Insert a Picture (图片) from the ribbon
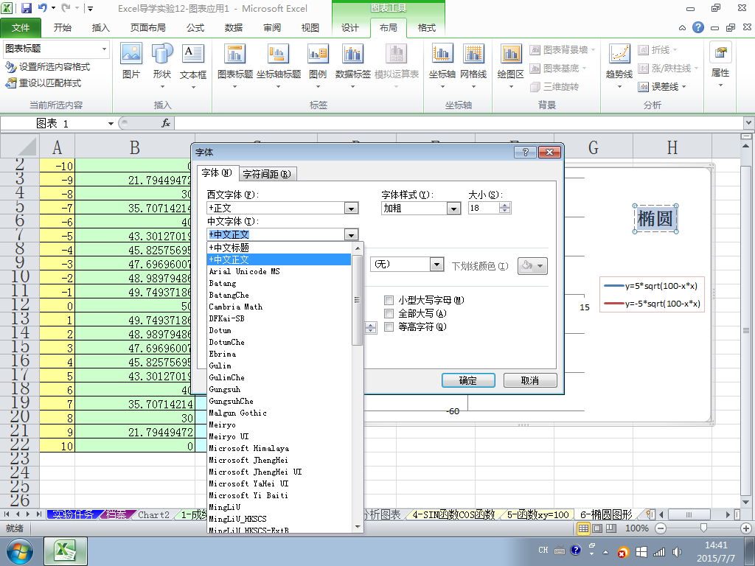 click(131, 62)
